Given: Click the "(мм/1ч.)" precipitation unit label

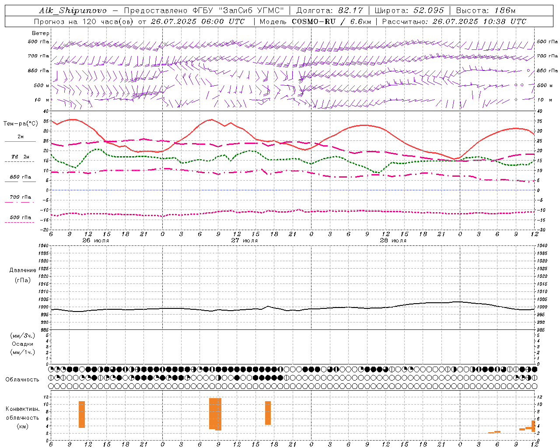Looking at the screenshot, I should click(x=23, y=352).
